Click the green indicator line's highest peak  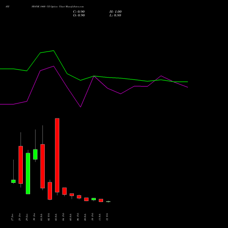coord(53,51)
